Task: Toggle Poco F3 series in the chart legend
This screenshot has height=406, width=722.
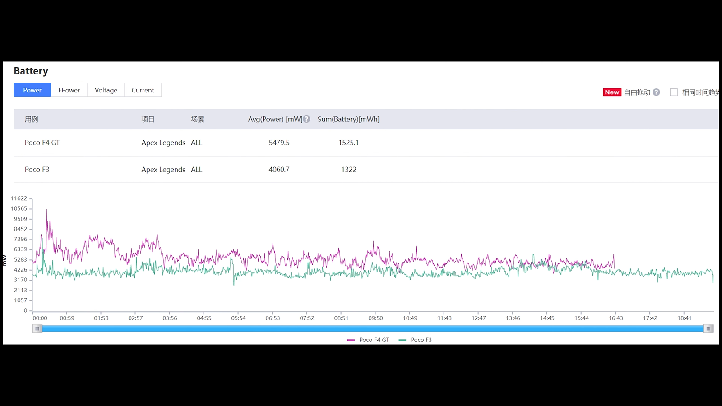Action: (x=421, y=340)
